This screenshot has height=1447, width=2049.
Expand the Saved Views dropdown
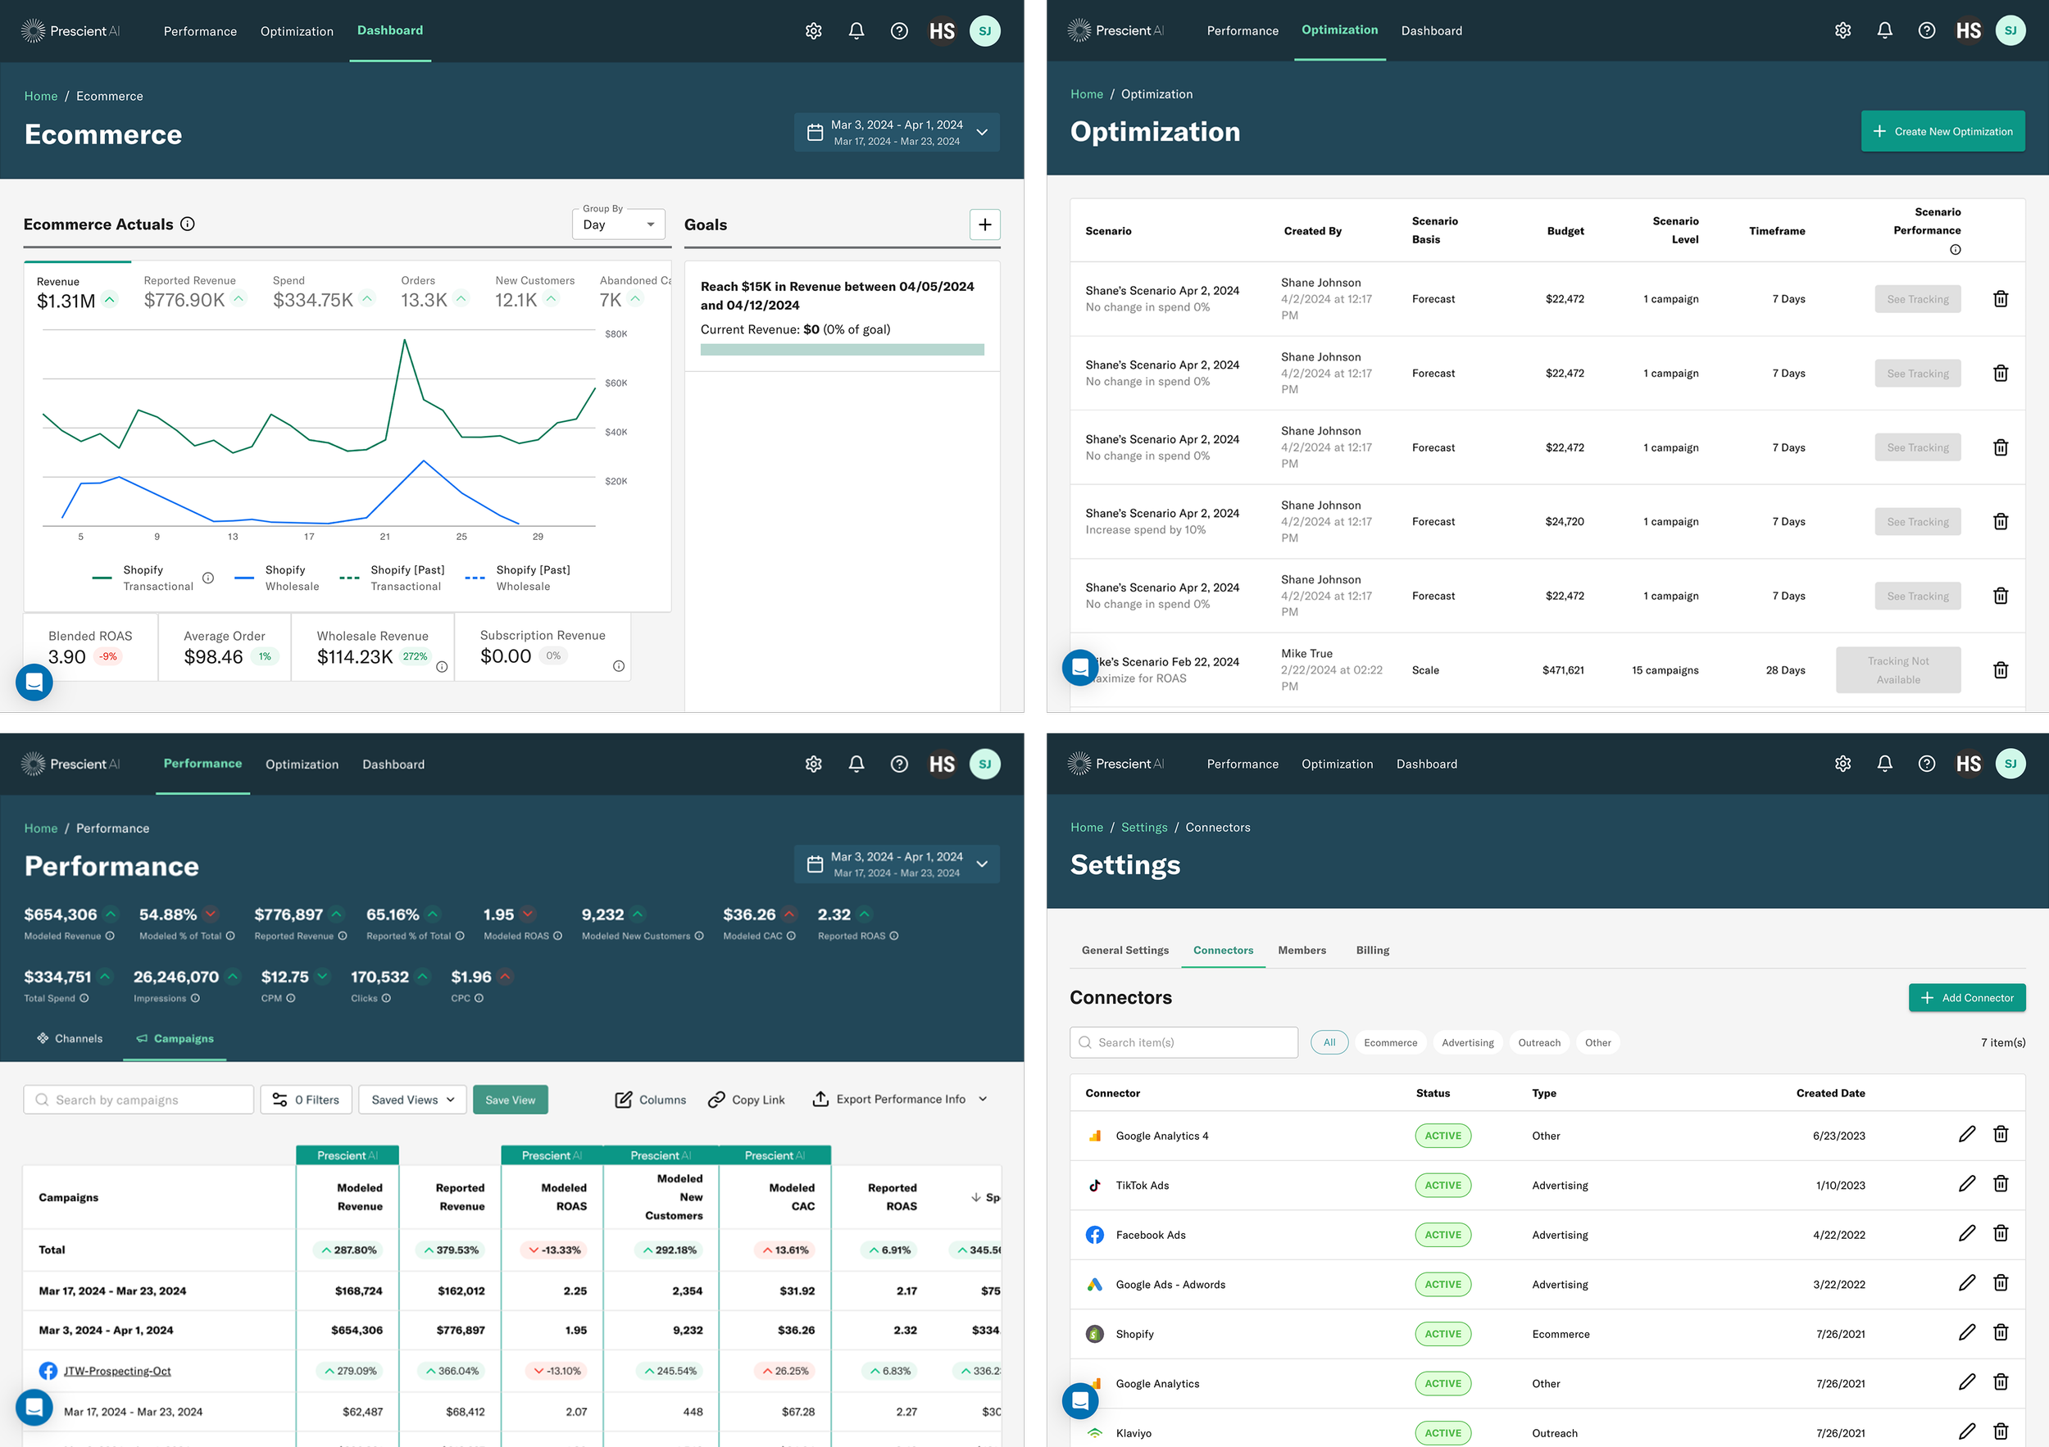413,1099
